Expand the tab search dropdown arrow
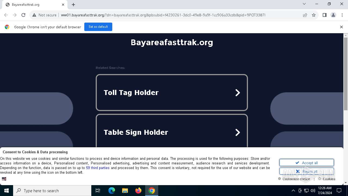 point(304,4)
